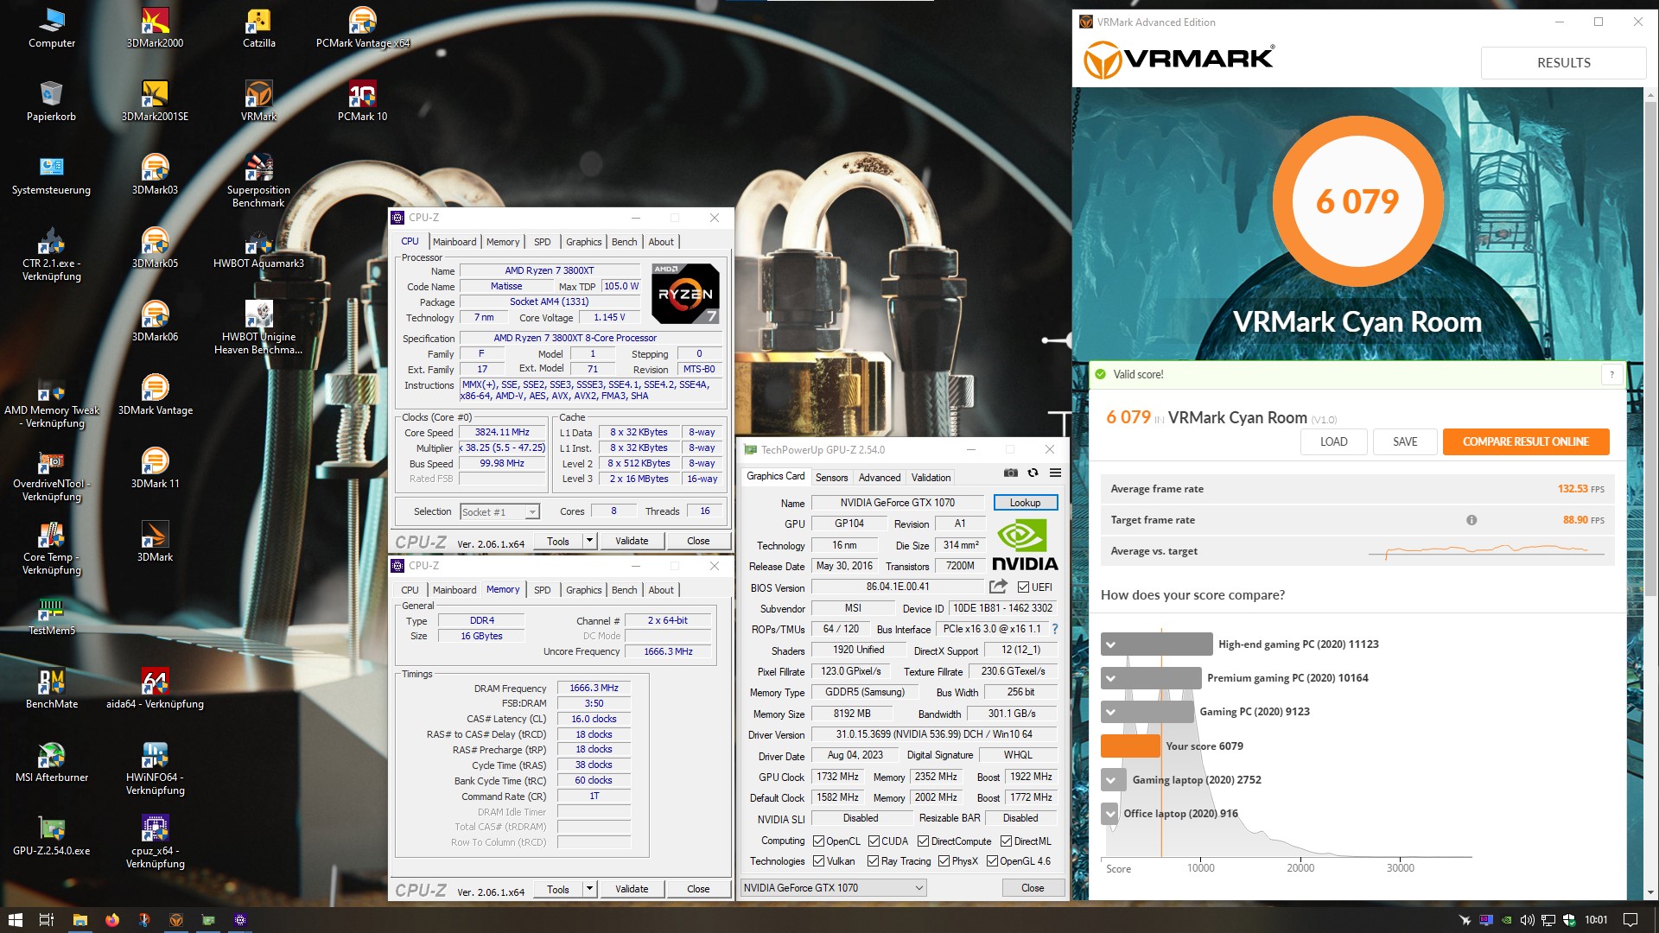Viewport: 1659px width, 933px height.
Task: Toggle the Vulkan checkbox
Action: 818,861
